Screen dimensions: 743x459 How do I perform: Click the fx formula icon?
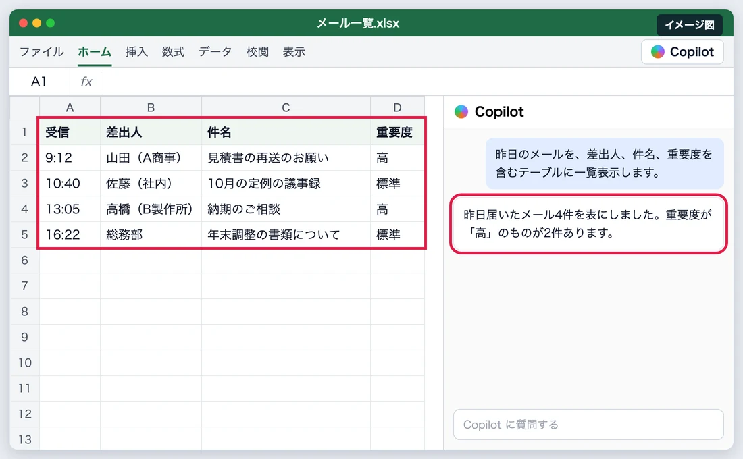(x=86, y=82)
